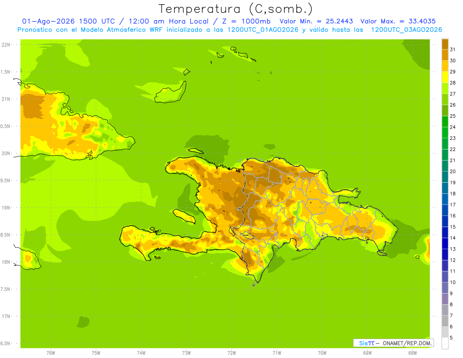The image size is (463, 358).
Task: Click the legend value 31
Action: [453, 49]
